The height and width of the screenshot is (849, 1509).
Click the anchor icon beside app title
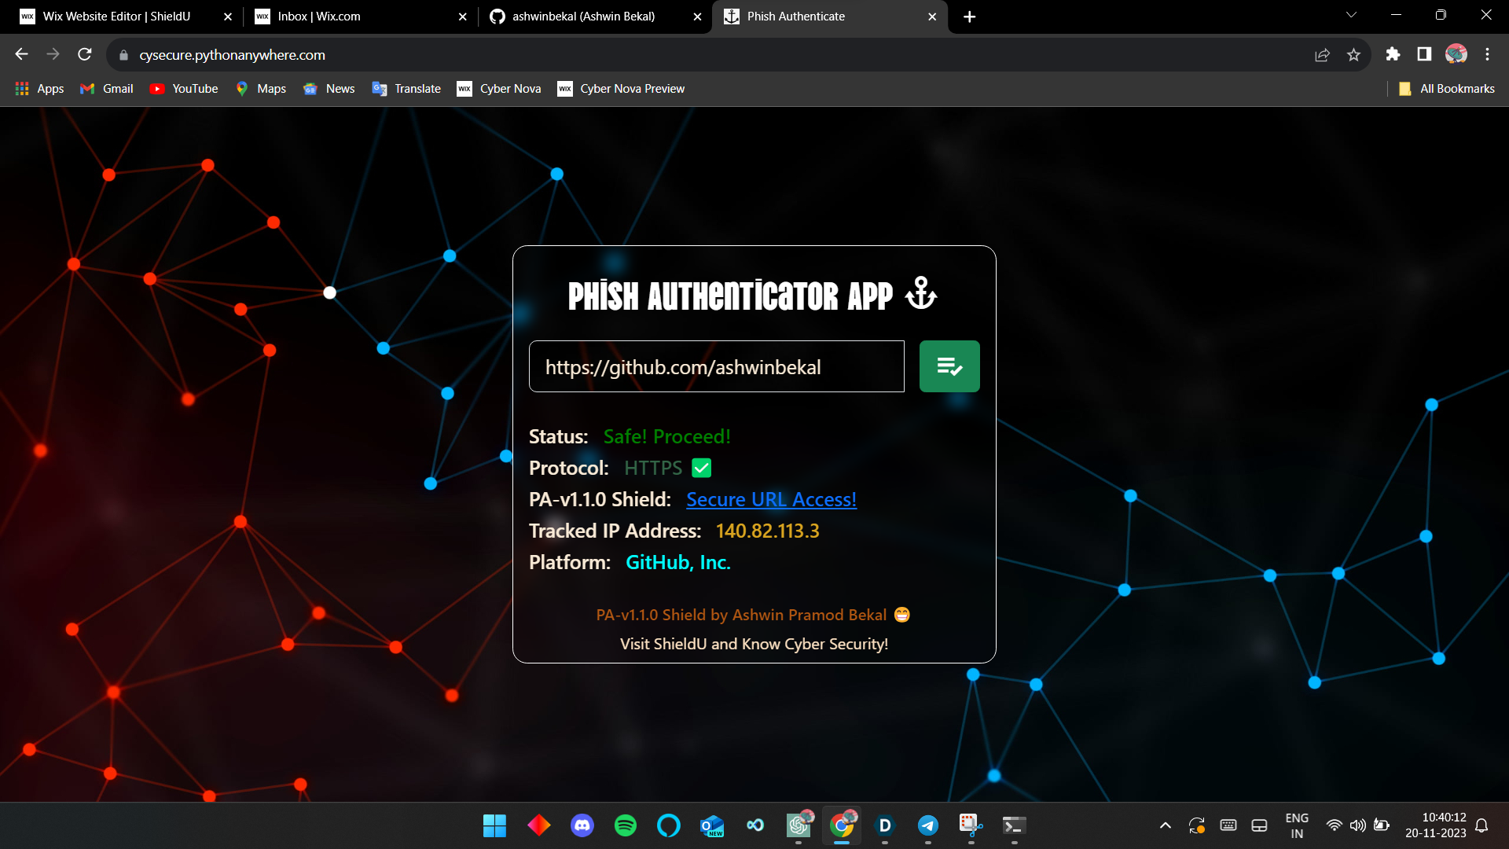point(920,294)
